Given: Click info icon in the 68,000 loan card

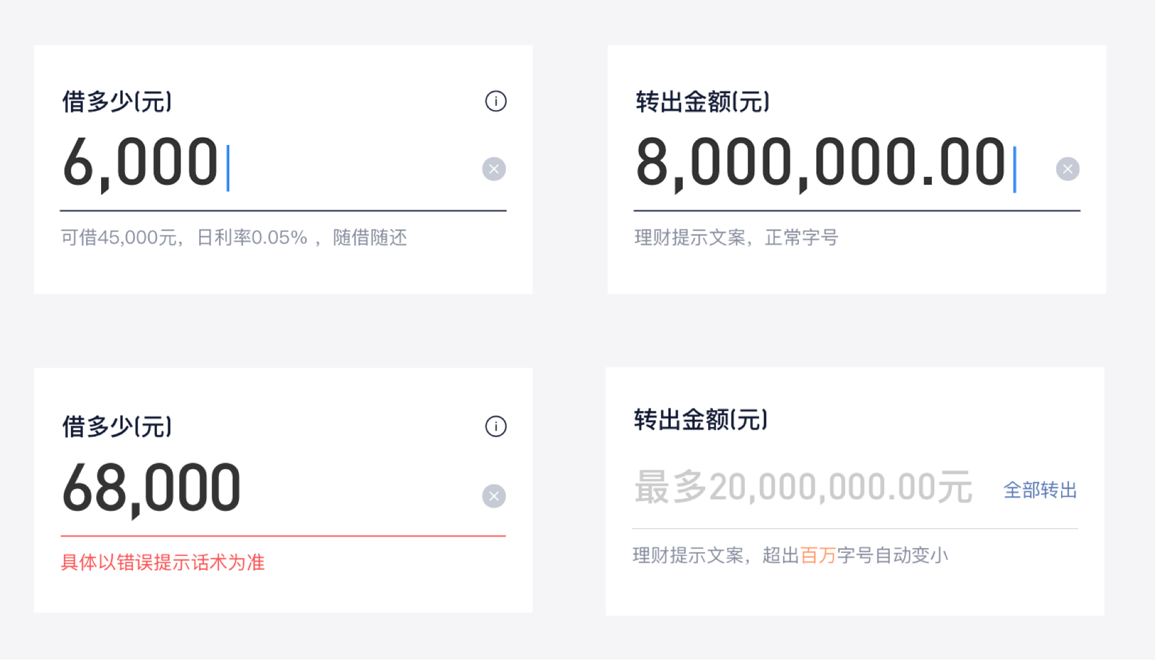Looking at the screenshot, I should pyautogui.click(x=496, y=427).
